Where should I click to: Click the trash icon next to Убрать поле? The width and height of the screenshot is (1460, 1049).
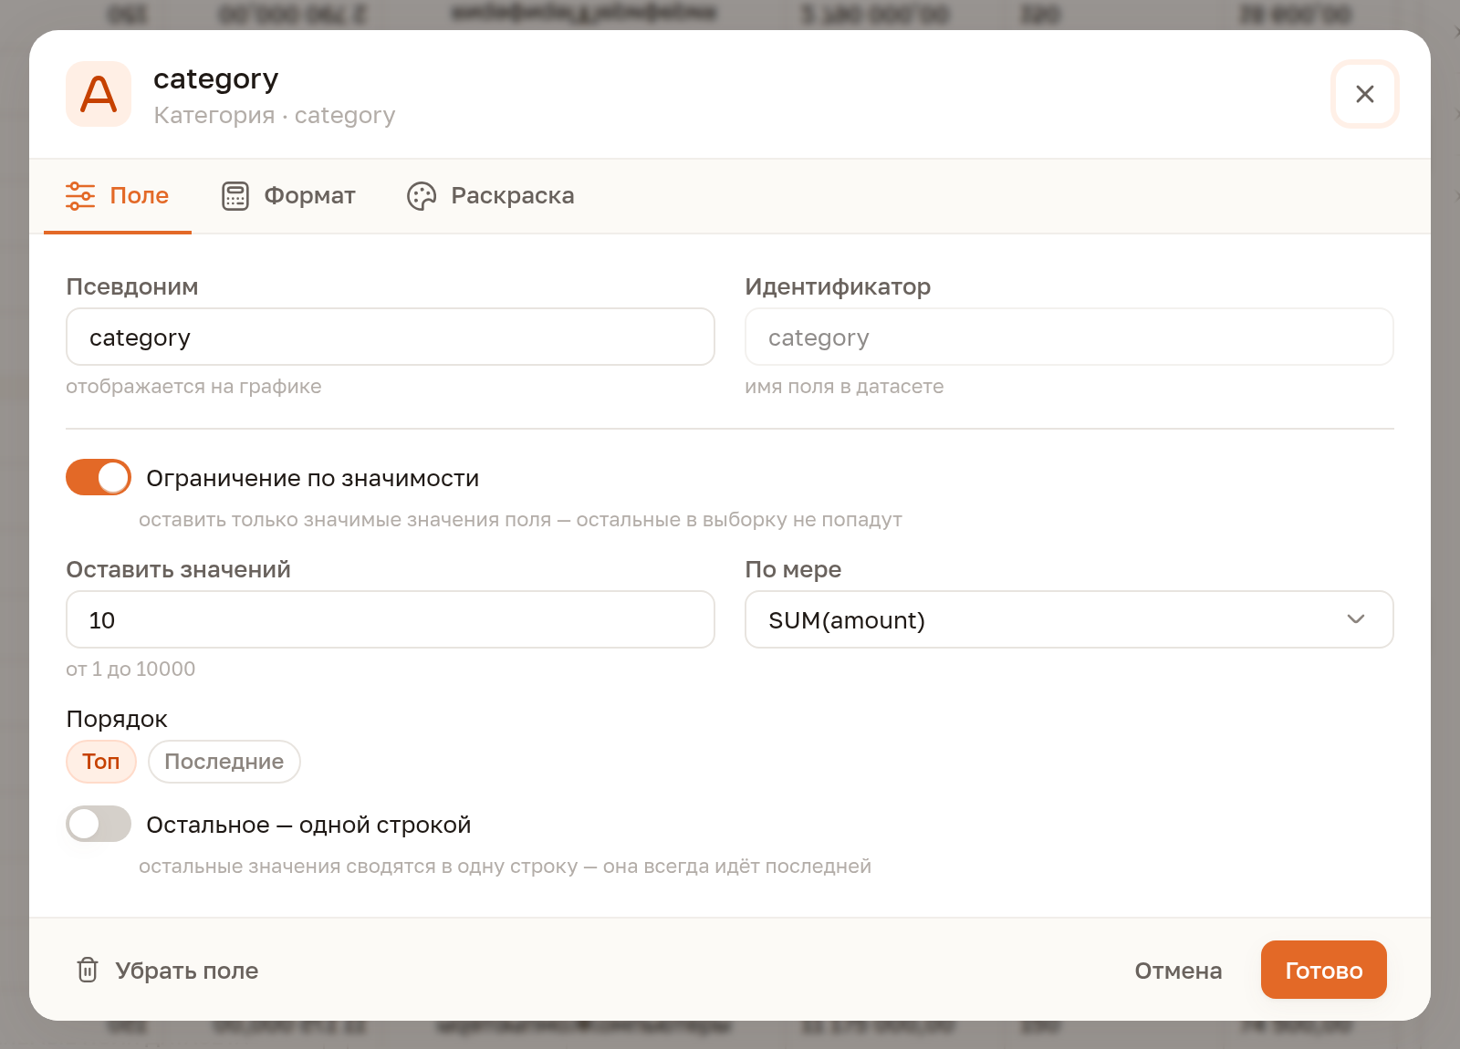point(88,970)
